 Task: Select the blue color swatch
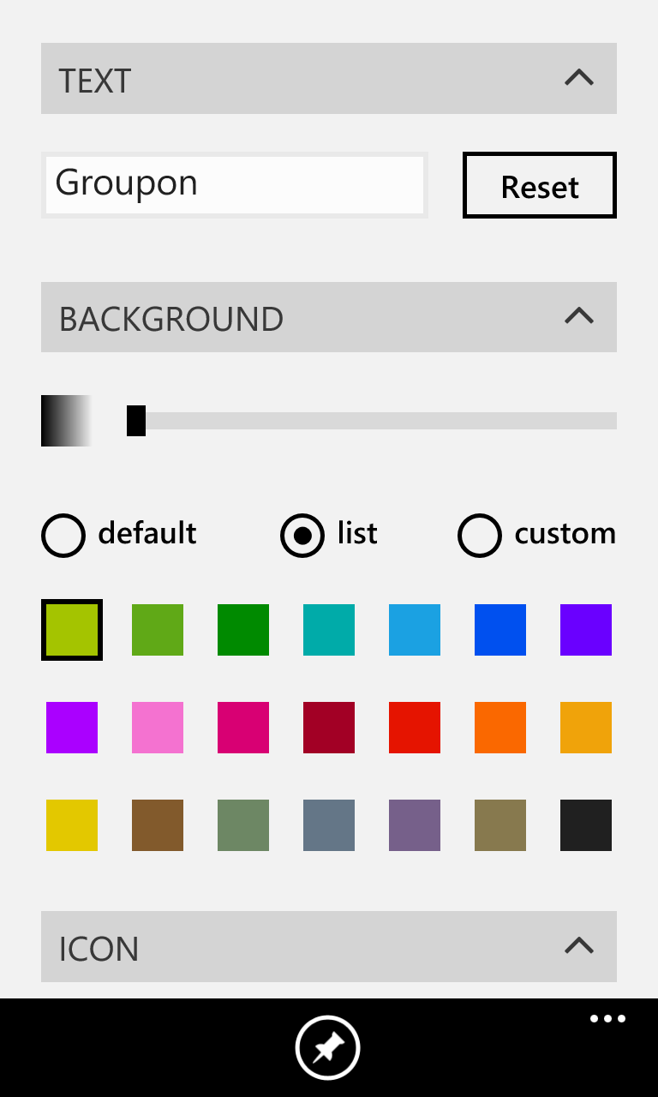(499, 630)
